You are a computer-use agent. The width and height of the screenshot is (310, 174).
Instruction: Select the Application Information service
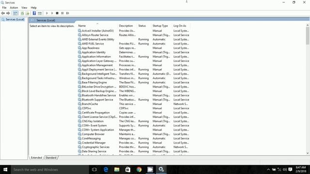pyautogui.click(x=134, y=57)
